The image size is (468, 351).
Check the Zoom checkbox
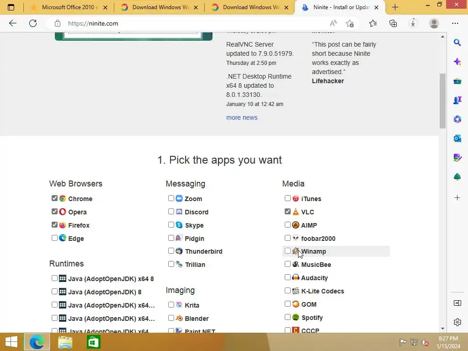click(171, 198)
